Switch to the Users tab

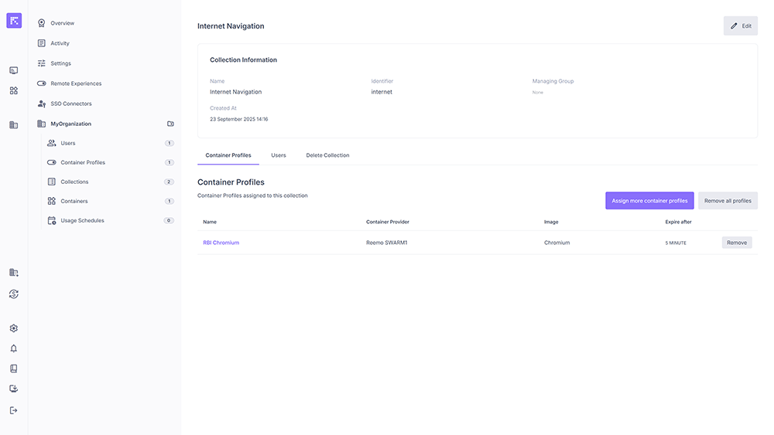279,155
